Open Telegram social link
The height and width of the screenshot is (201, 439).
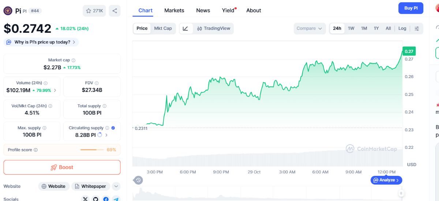click(x=116, y=199)
